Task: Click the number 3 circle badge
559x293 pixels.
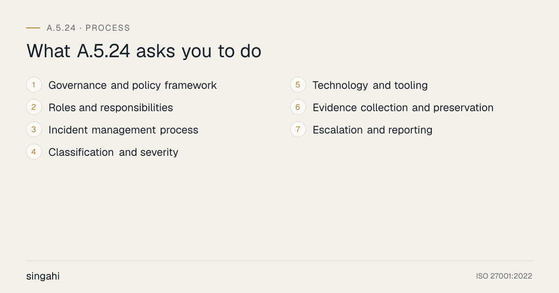Action: pyautogui.click(x=34, y=130)
